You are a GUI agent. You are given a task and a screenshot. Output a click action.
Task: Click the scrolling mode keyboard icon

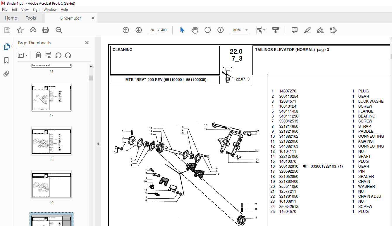pyautogui.click(x=275, y=30)
